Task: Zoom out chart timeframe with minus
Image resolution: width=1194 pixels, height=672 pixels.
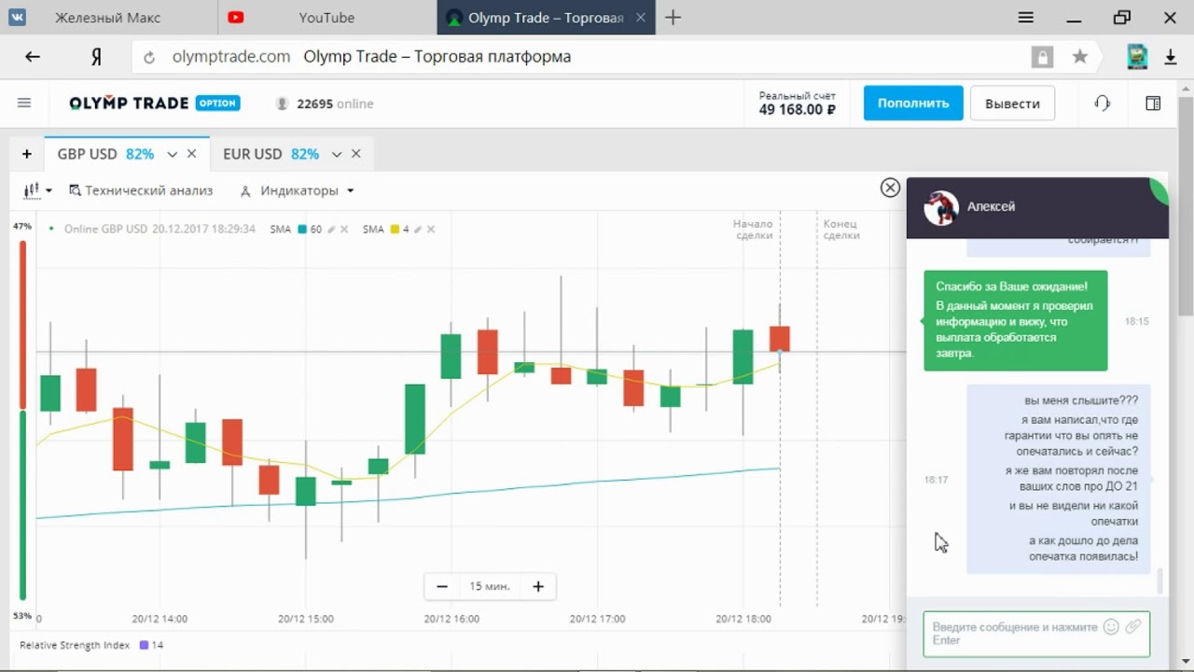Action: 442,586
